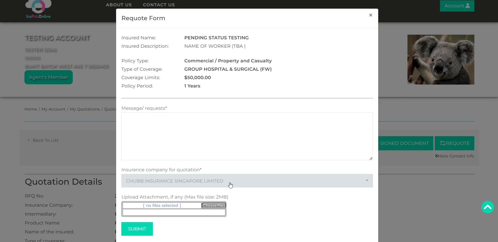Open CONTACT US menu item
Screen dimensions: 498x242
[159, 5]
